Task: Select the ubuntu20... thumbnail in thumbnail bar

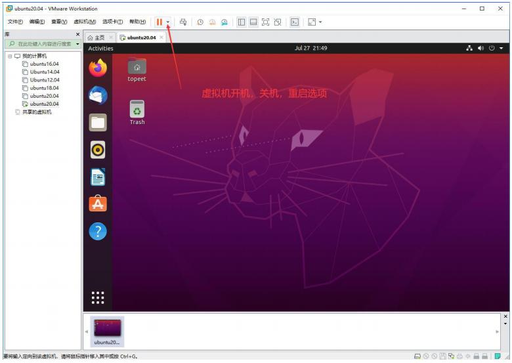Action: pos(107,331)
